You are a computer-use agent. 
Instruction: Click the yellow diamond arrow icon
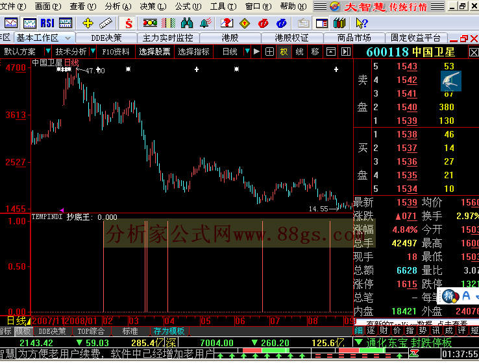(245, 23)
